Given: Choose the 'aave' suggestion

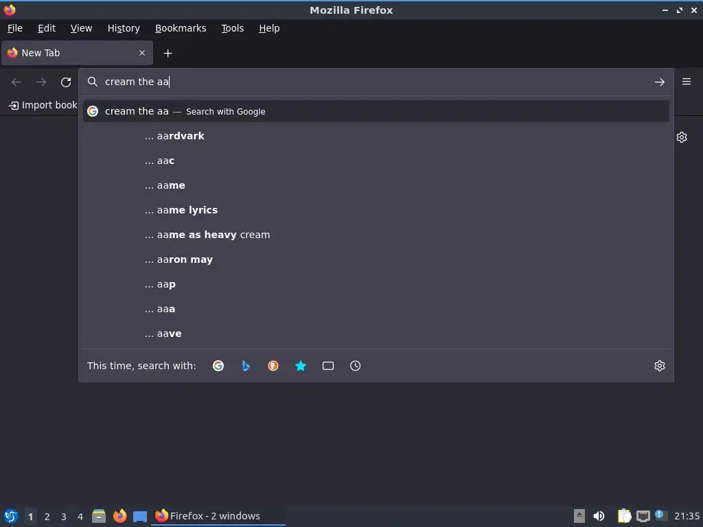Looking at the screenshot, I should point(376,333).
